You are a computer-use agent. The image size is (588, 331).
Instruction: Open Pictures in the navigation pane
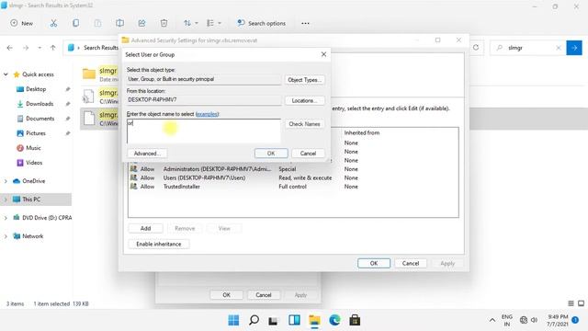tap(36, 132)
